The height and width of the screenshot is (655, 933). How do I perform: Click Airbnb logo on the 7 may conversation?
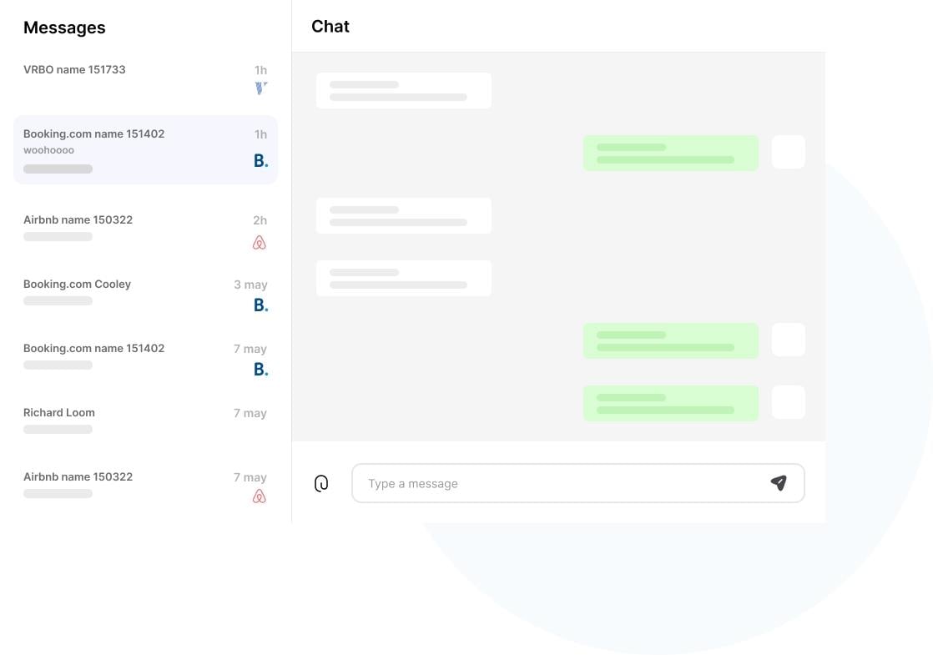pos(259,496)
